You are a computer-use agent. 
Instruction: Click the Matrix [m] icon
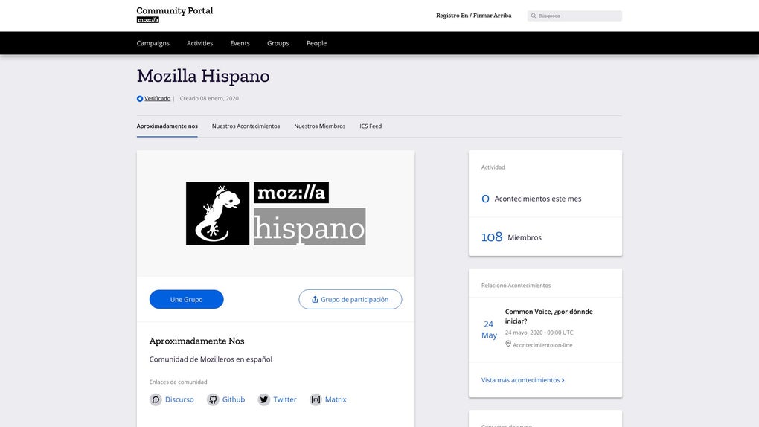[x=316, y=400]
